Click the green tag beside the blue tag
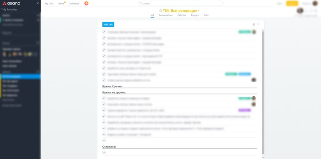This screenshot has width=321, height=159. [x=231, y=74]
